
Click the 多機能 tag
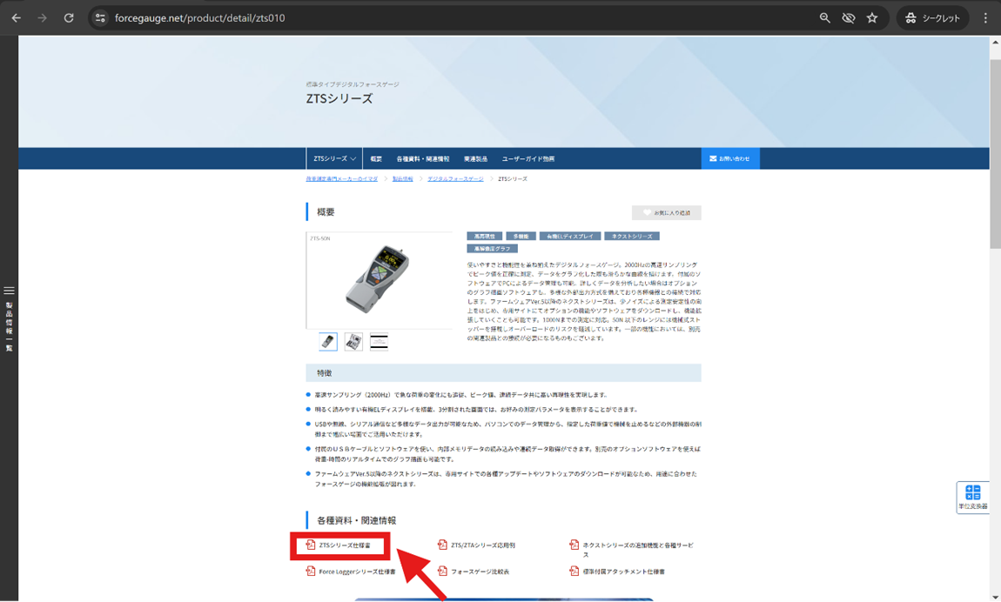pyautogui.click(x=521, y=236)
